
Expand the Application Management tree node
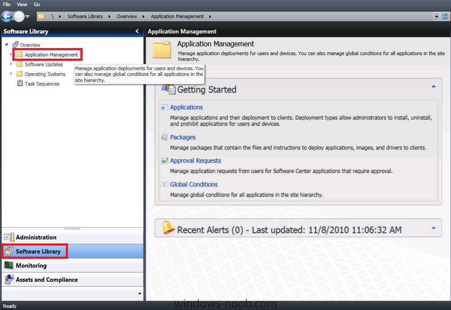11,54
